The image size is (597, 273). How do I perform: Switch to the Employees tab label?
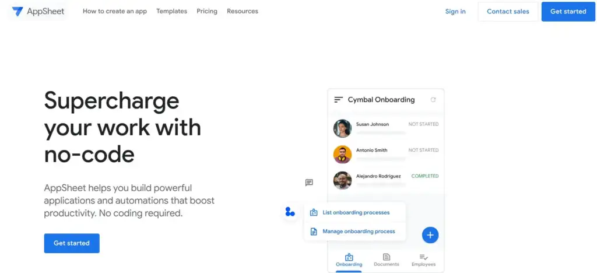(423, 264)
